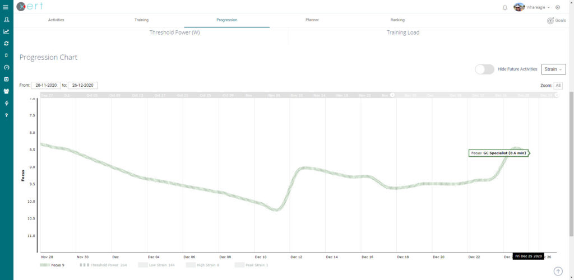The height and width of the screenshot is (280, 574).
Task: Click the From date field
Action: [46, 86]
